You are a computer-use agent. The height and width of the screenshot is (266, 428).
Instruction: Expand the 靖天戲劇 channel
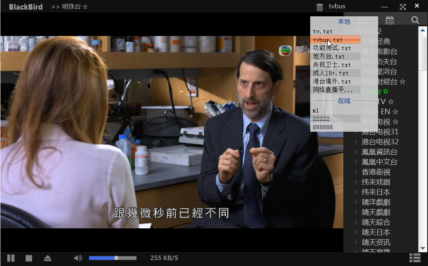coord(356,212)
